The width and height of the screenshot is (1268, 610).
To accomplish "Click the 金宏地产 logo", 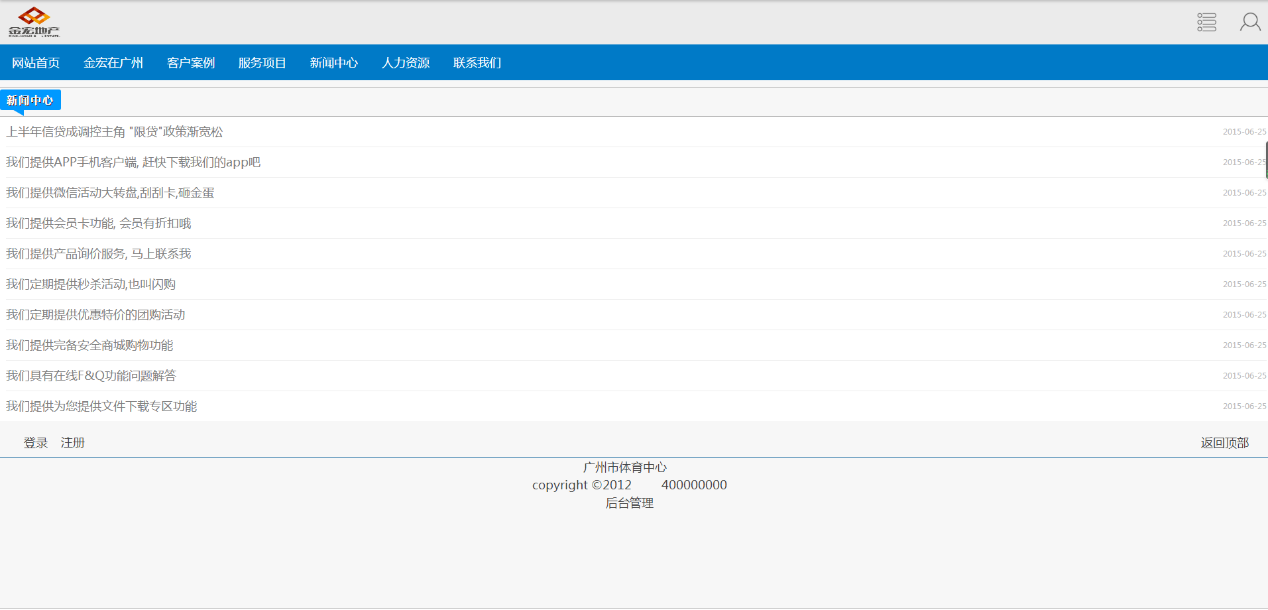I will [34, 22].
